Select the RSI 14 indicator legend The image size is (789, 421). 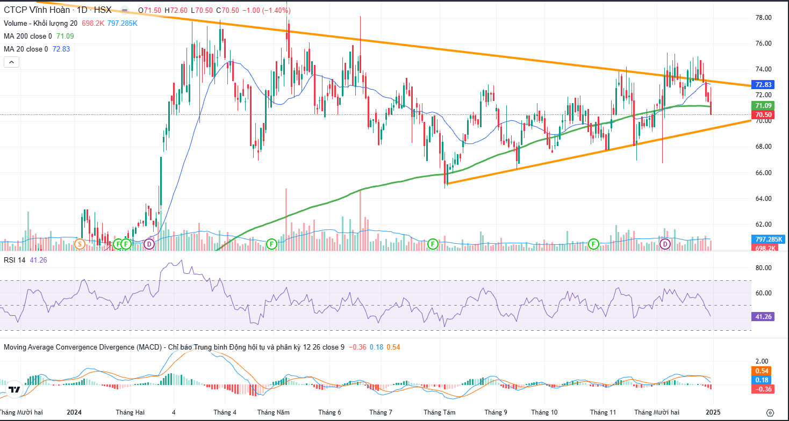coord(13,260)
